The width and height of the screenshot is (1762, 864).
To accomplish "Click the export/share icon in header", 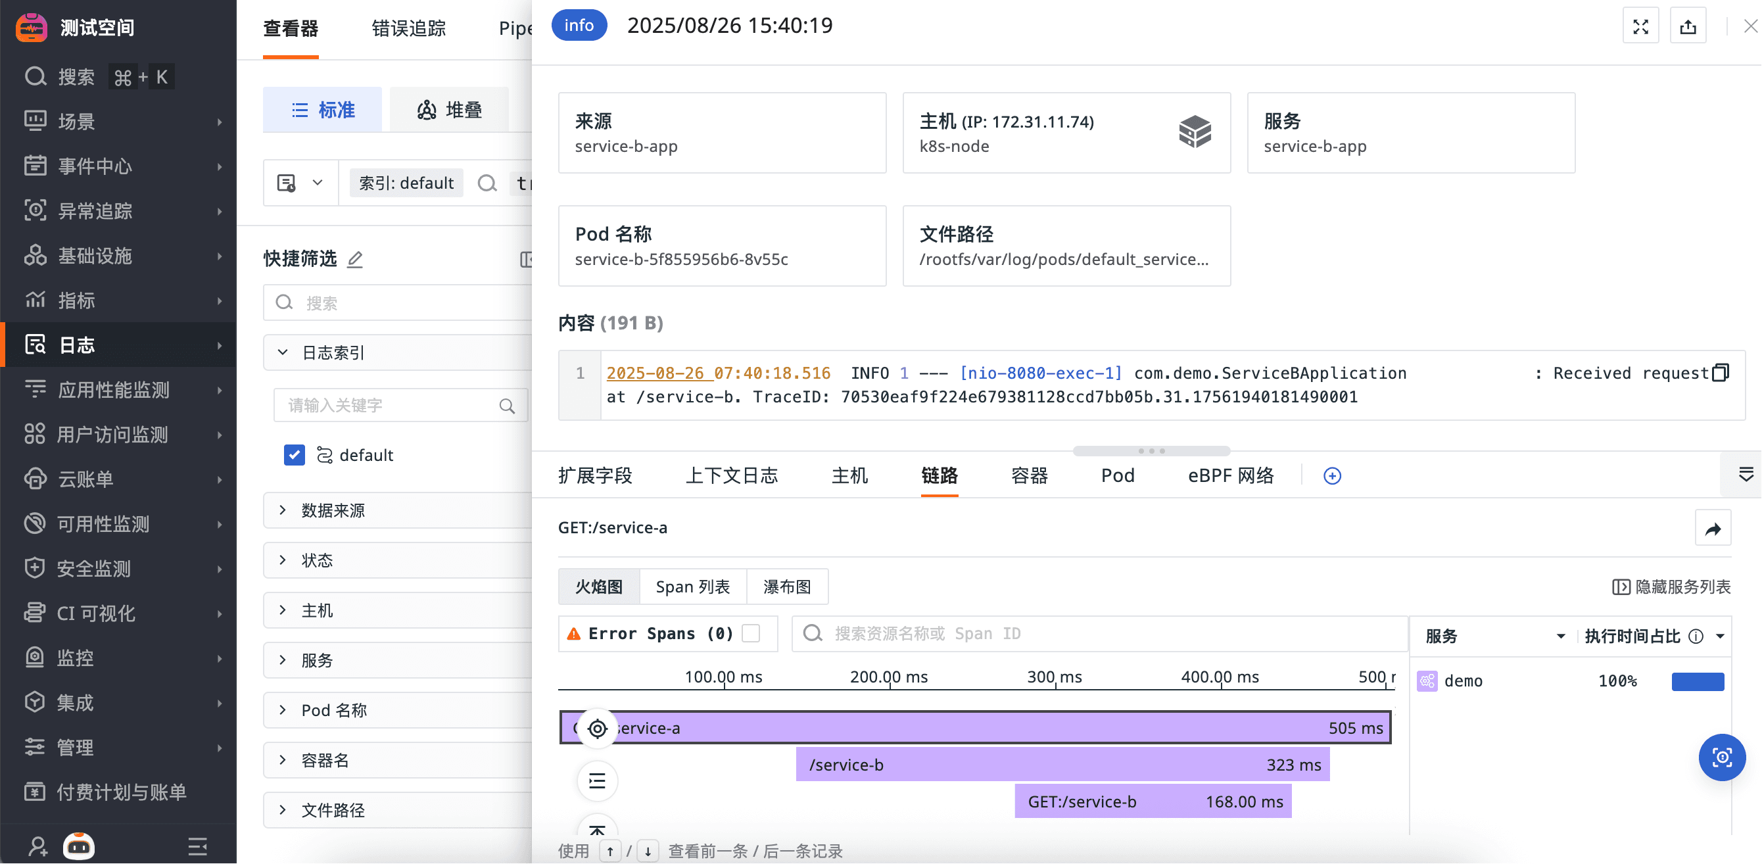I will point(1688,27).
